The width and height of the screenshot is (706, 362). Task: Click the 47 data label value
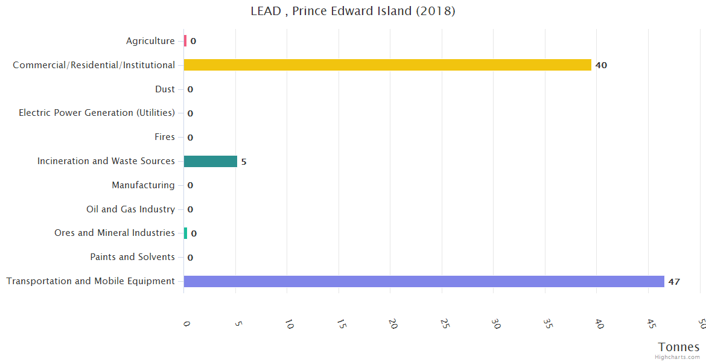coord(674,282)
